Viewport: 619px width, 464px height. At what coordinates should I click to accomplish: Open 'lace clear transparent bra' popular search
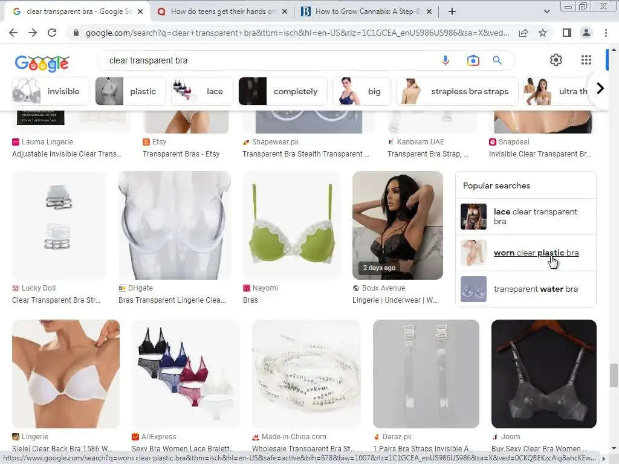click(x=525, y=217)
